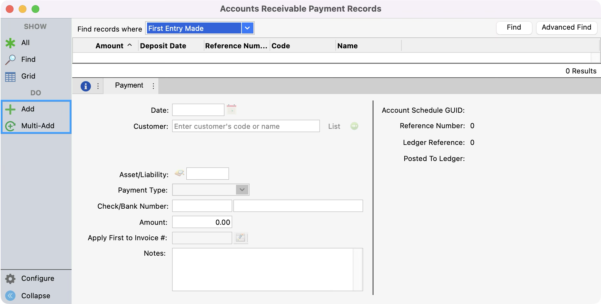
Task: Open the info tab options dots
Action: tap(98, 86)
